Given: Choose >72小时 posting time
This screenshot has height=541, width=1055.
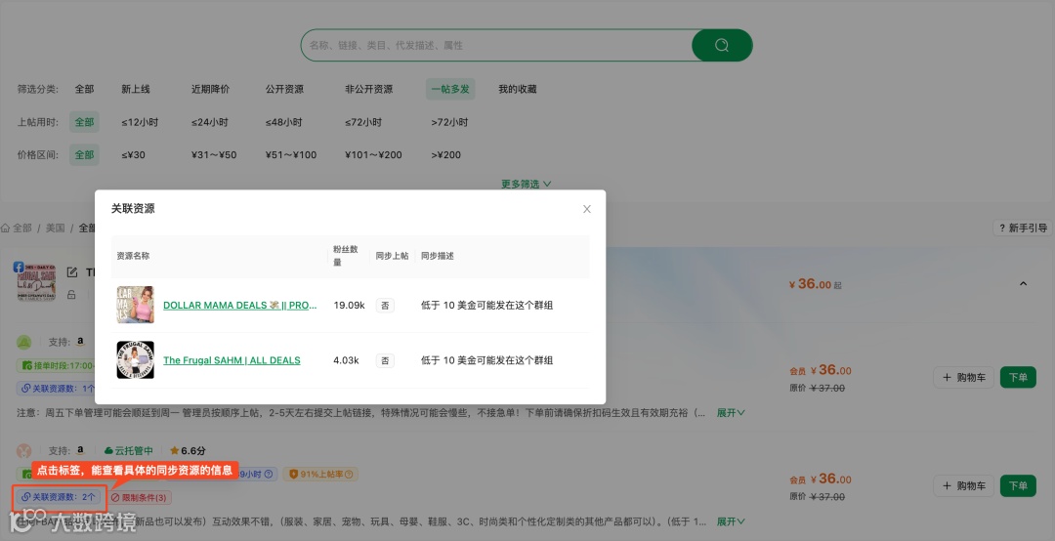Looking at the screenshot, I should 449,122.
